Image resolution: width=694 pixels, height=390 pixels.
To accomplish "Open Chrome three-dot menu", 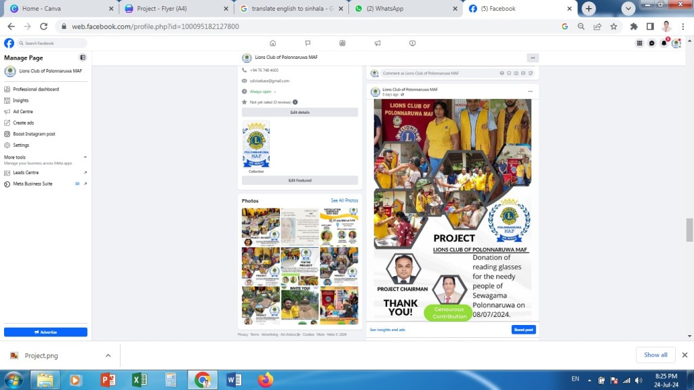I will coord(683,26).
